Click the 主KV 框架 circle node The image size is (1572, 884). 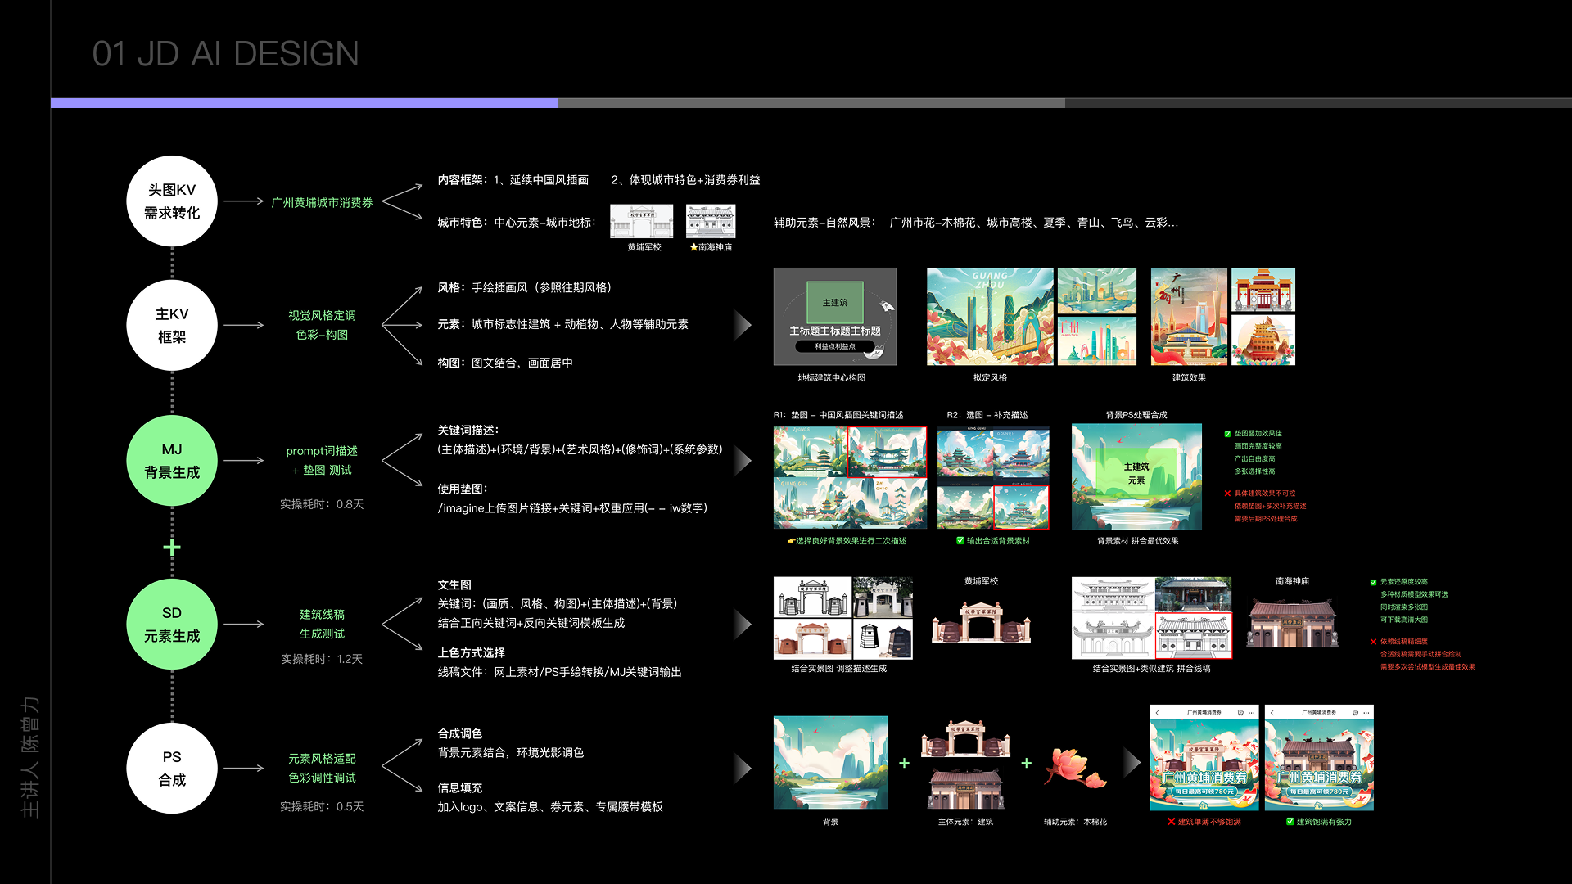(172, 326)
